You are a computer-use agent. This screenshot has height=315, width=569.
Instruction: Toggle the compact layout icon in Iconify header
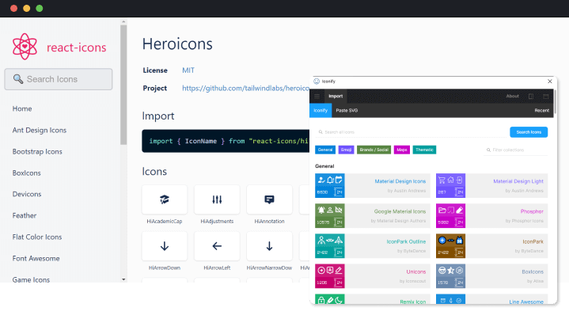coord(531,97)
